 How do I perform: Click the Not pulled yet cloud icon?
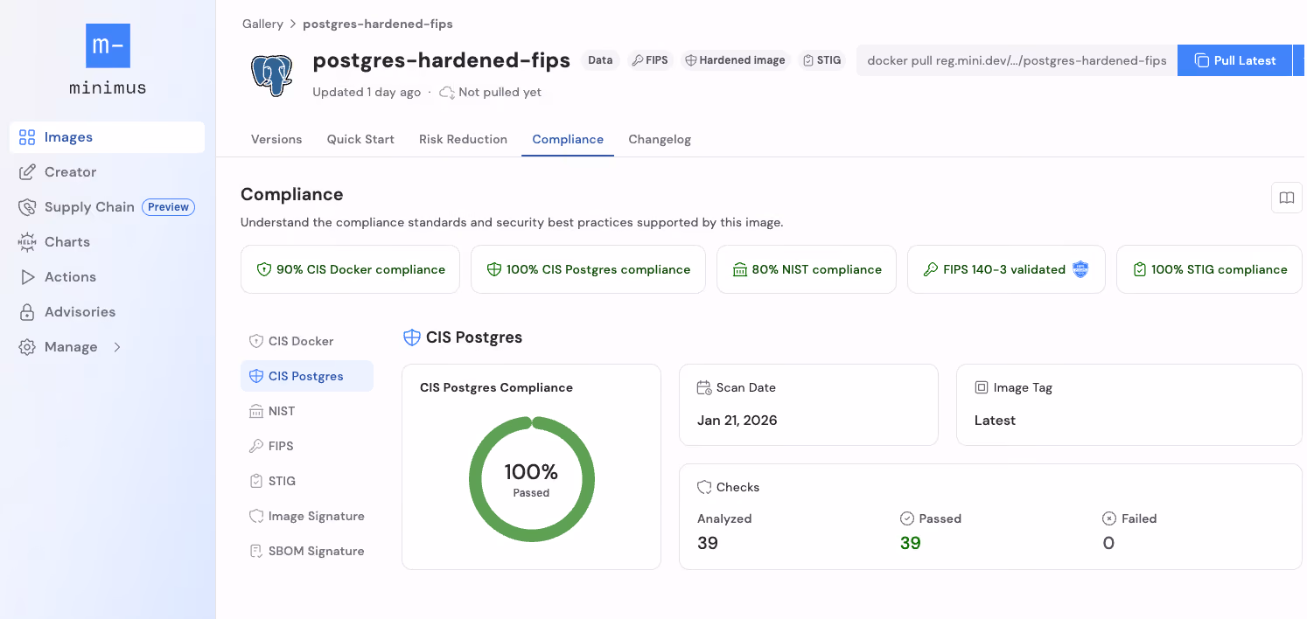pyautogui.click(x=446, y=93)
